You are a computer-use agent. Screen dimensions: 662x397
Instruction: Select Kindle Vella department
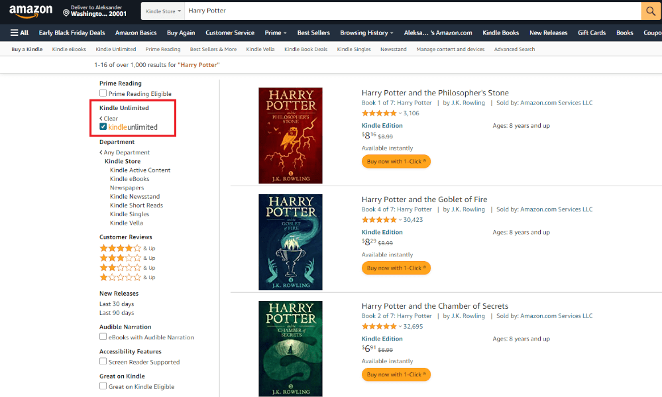click(126, 223)
